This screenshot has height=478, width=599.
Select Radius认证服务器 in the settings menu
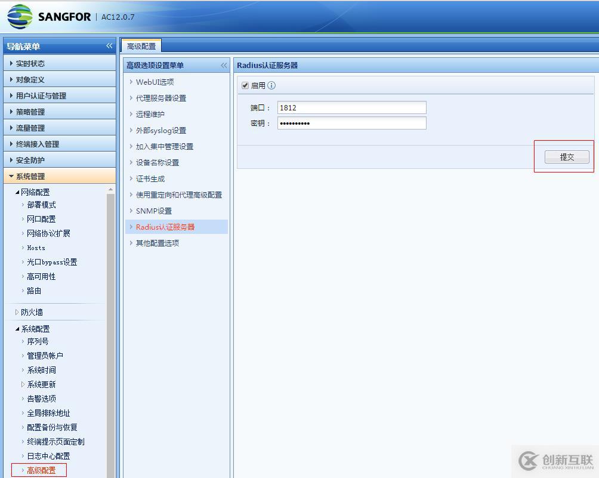[165, 227]
